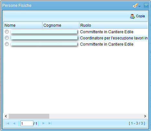Click the page number input field
The height and width of the screenshot is (131, 151).
coord(27,123)
